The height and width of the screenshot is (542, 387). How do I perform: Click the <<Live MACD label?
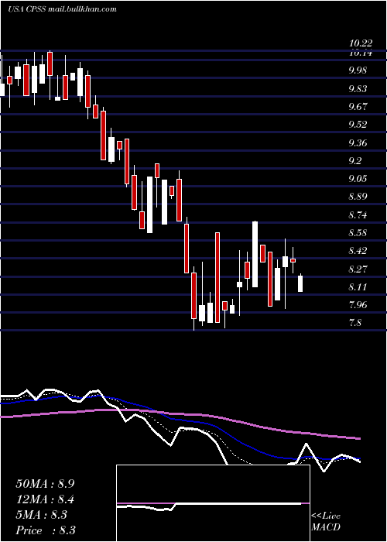(x=326, y=522)
